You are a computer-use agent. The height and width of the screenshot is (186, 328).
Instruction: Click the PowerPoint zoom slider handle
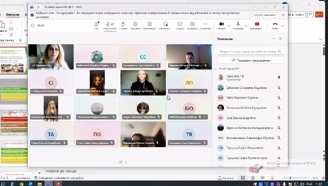(290, 178)
